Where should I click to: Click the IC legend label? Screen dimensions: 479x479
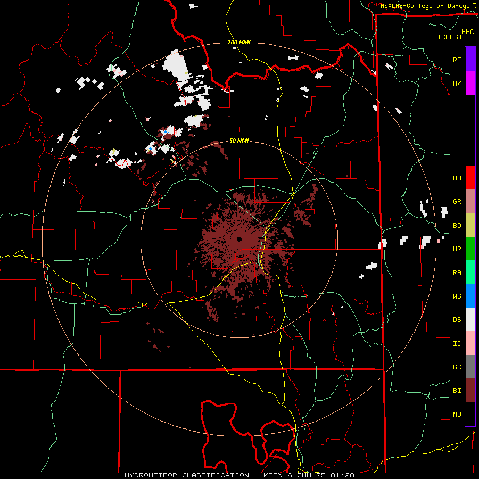click(457, 344)
